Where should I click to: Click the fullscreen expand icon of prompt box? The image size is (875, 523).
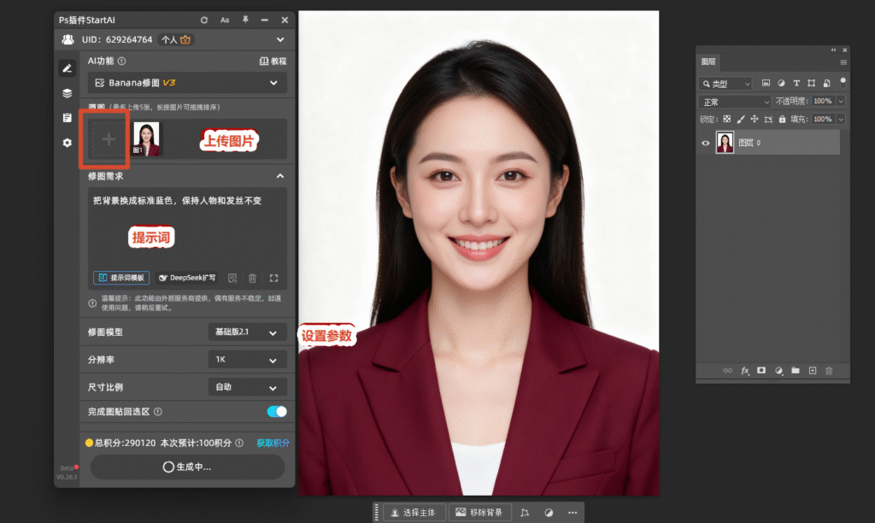[274, 278]
